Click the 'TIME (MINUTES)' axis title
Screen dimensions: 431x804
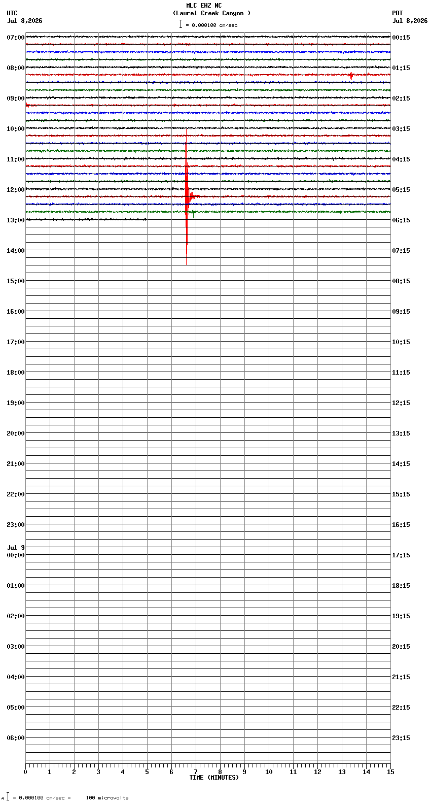point(214,778)
